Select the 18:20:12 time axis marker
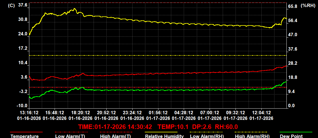This screenshot has width=318, height=138. click(80, 113)
